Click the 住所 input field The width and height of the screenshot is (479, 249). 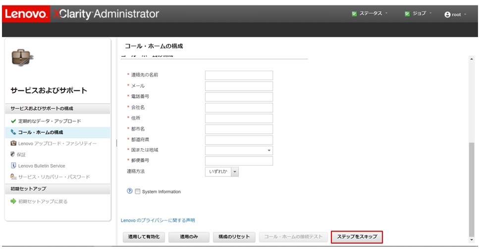coord(239,118)
